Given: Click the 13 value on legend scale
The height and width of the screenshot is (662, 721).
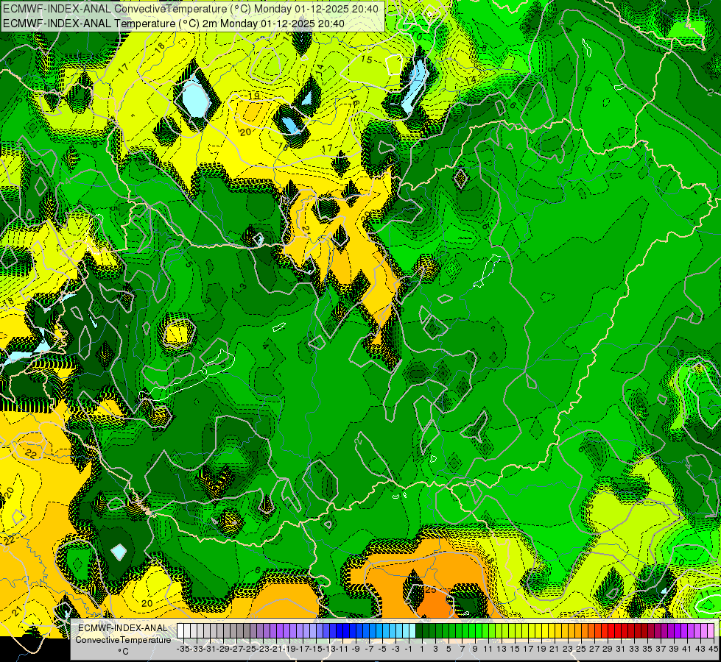Looking at the screenshot, I should click(502, 649).
